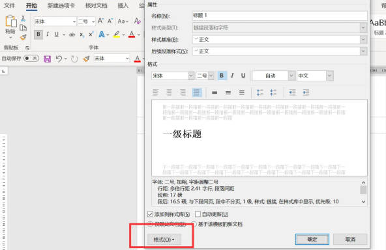This screenshot has height=250, width=386.
Task: Center the paragraph in the dialog
Action: [169, 92]
